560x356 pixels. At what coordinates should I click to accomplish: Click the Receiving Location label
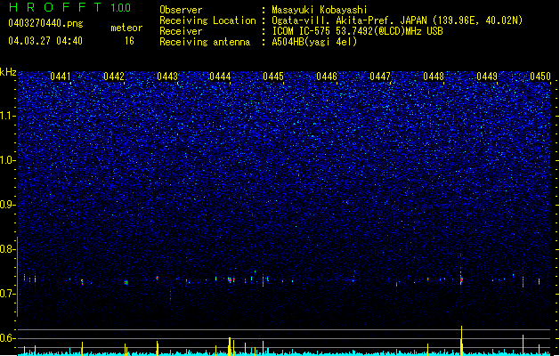click(207, 20)
